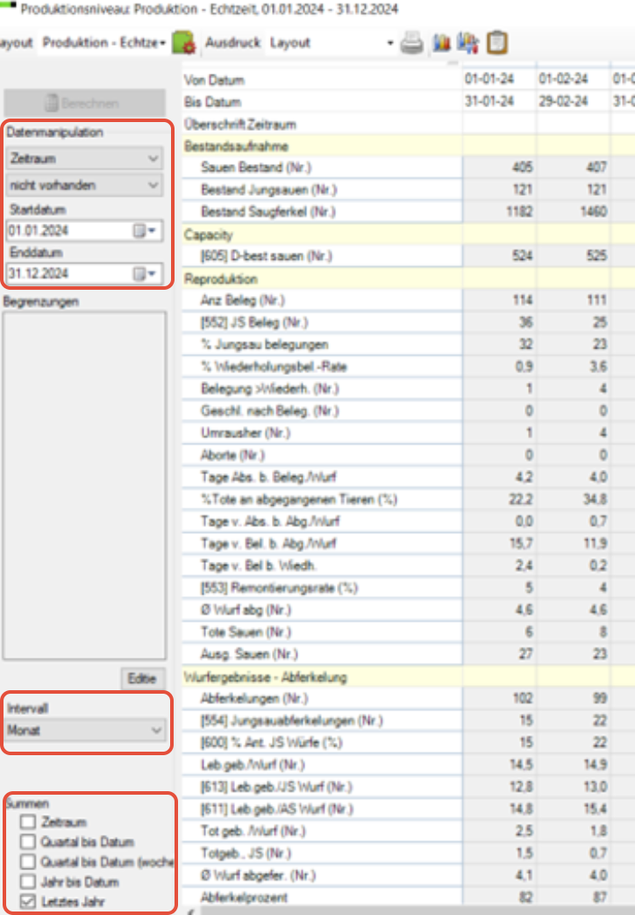Image resolution: width=635 pixels, height=915 pixels.
Task: Select 'Umrausher (Nr.)' row
Action: tap(322, 433)
